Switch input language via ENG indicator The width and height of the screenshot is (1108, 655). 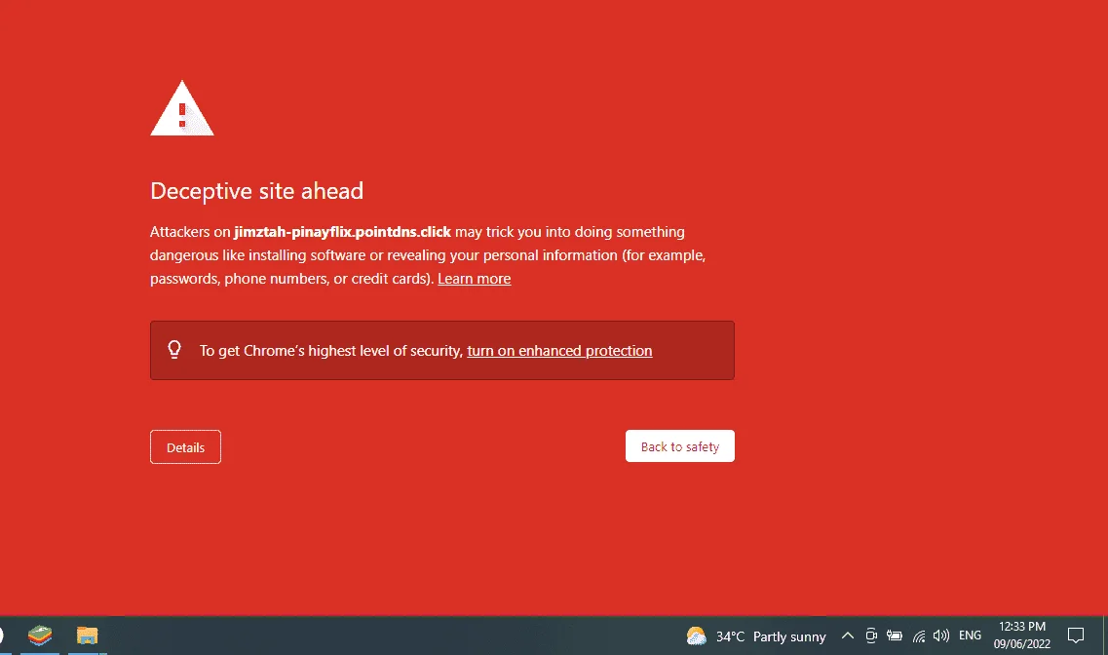[x=970, y=636]
